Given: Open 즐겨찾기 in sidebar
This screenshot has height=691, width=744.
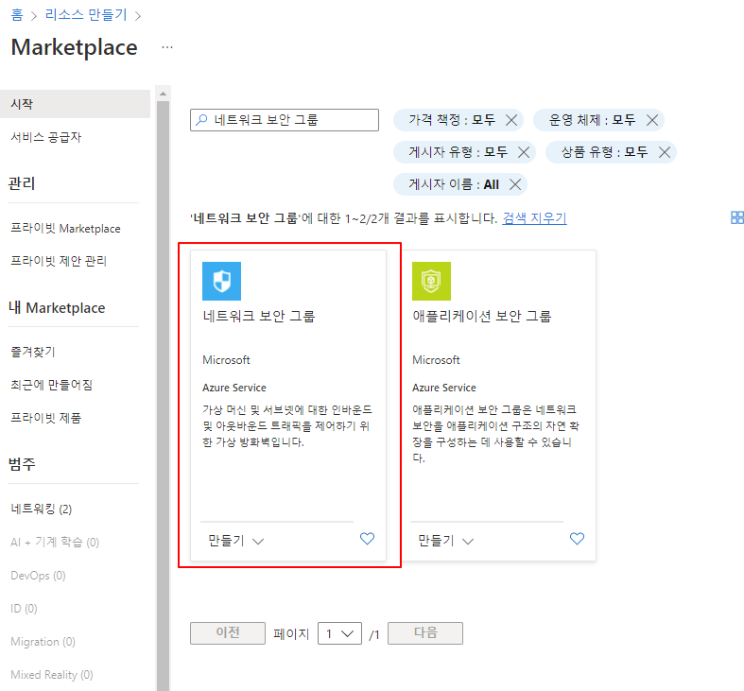Looking at the screenshot, I should click(33, 352).
